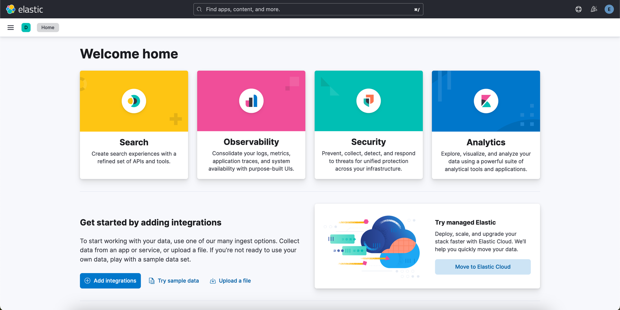Click the Home breadcrumb
Viewport: 620px width, 310px height.
(x=48, y=28)
